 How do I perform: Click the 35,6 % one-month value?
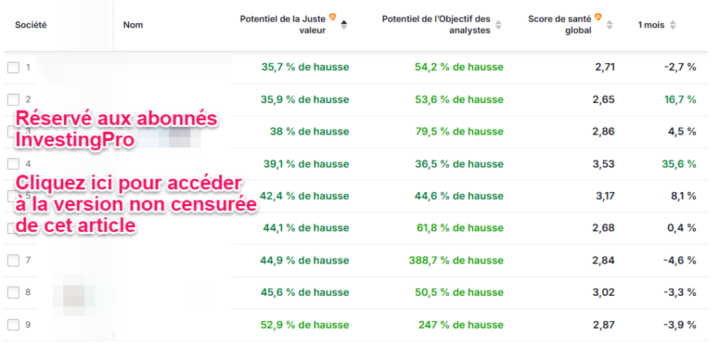click(x=679, y=164)
